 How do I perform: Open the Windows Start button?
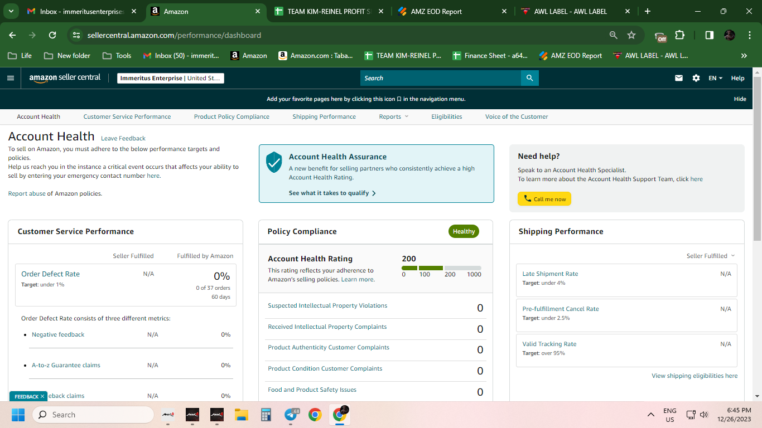click(18, 415)
